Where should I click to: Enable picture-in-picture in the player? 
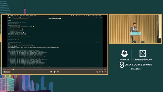click(97, 72)
